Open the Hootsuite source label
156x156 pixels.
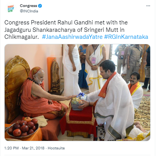pyautogui.click(x=56, y=148)
